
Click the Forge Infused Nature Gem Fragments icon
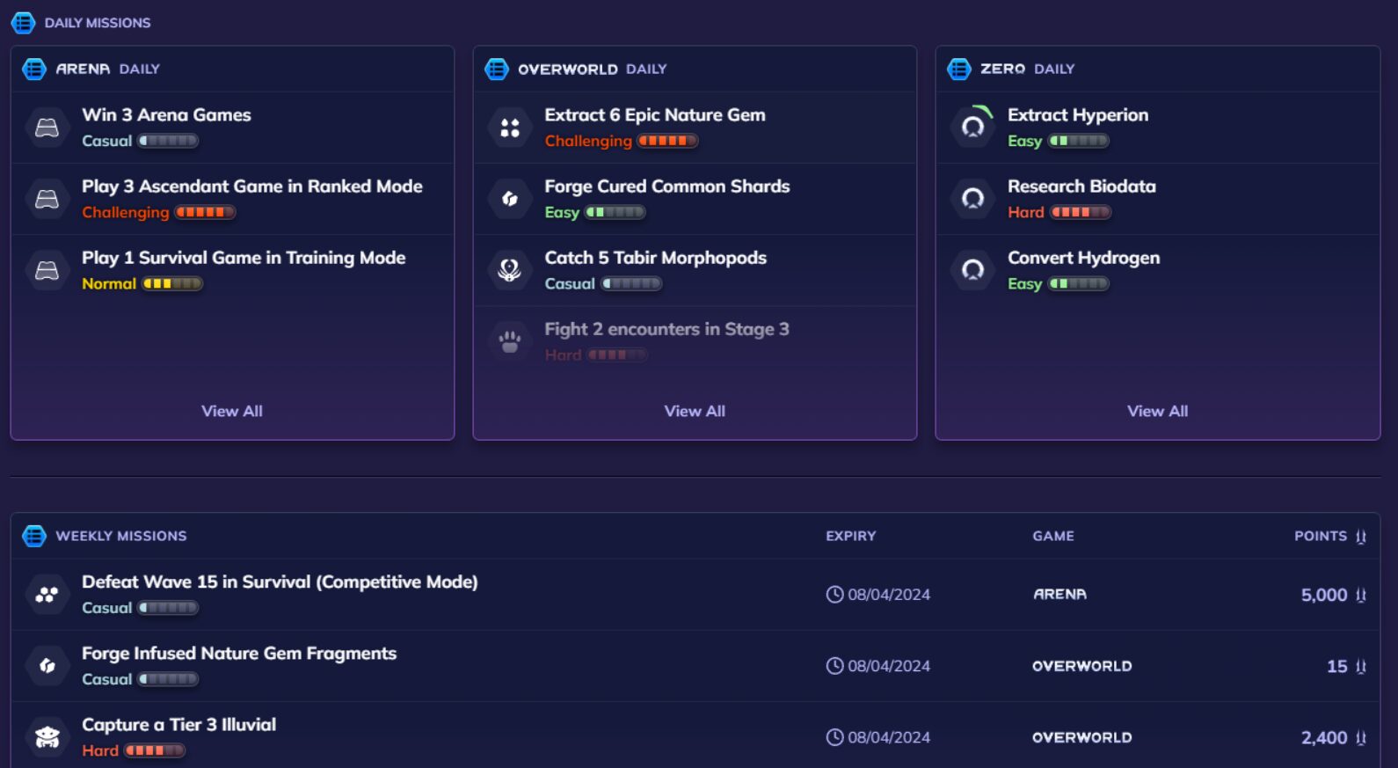[x=47, y=666]
